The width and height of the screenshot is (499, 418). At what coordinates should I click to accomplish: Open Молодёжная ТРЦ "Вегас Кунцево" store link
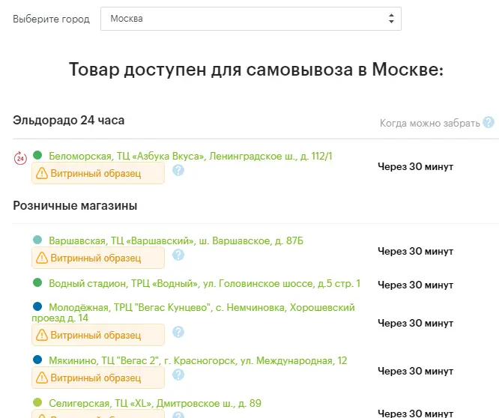(193, 312)
